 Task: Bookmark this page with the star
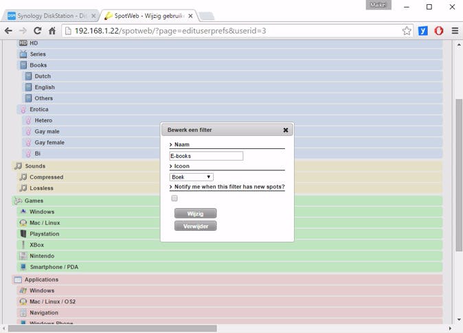click(x=407, y=31)
